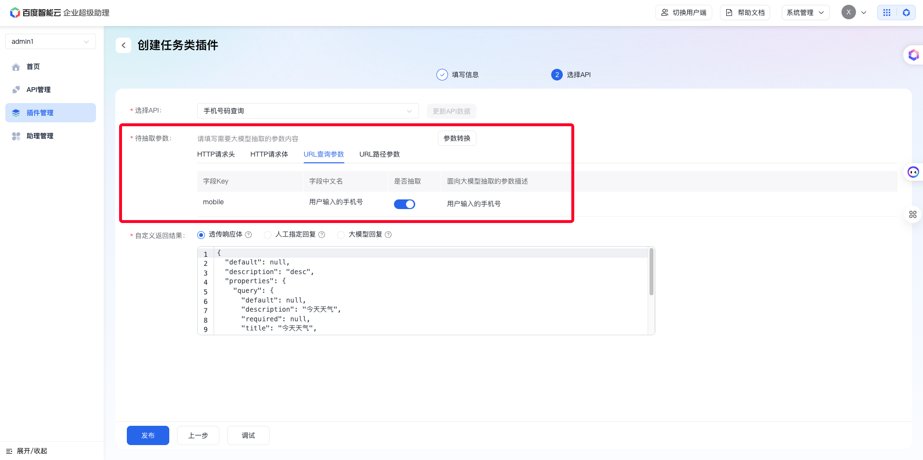Click the 字段中文名 column header
Image resolution: width=923 pixels, height=460 pixels.
pyautogui.click(x=326, y=182)
